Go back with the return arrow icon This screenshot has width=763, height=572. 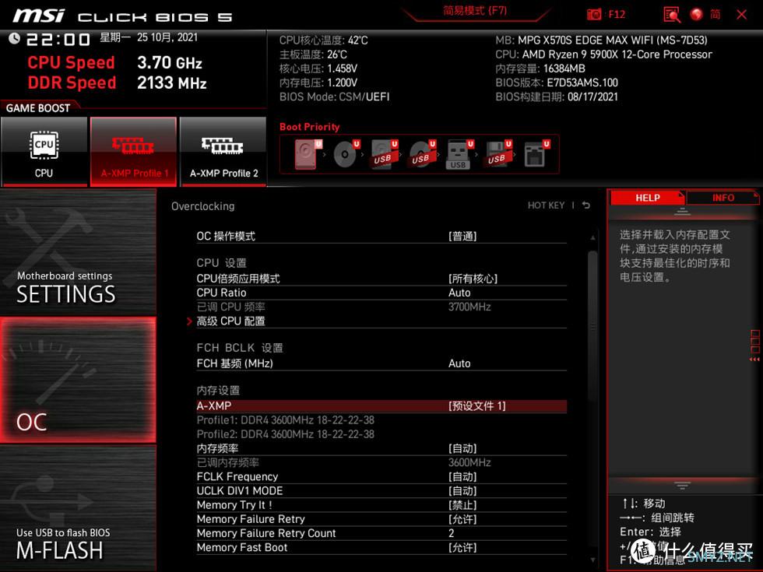pyautogui.click(x=585, y=205)
